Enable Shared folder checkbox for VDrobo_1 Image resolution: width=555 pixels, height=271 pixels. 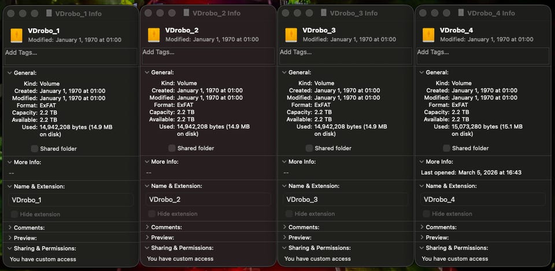click(x=35, y=149)
